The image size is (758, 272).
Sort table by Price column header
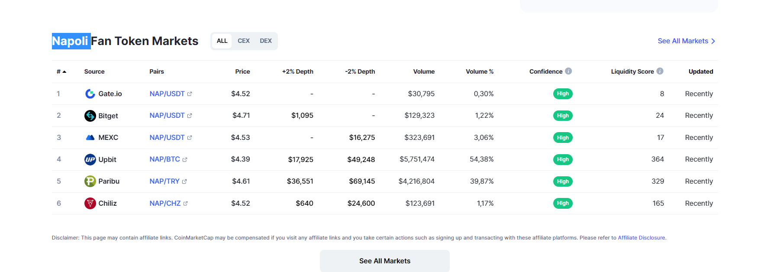pos(242,71)
